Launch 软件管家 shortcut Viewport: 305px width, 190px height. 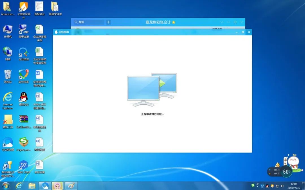tap(24, 76)
